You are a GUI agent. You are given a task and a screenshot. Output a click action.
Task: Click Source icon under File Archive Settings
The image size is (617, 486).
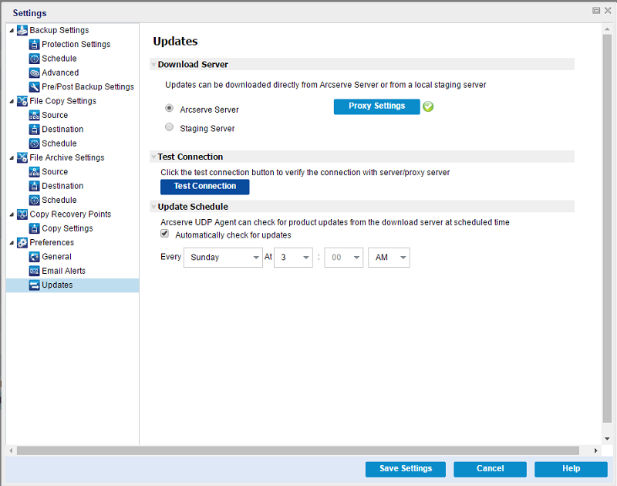pyautogui.click(x=34, y=172)
